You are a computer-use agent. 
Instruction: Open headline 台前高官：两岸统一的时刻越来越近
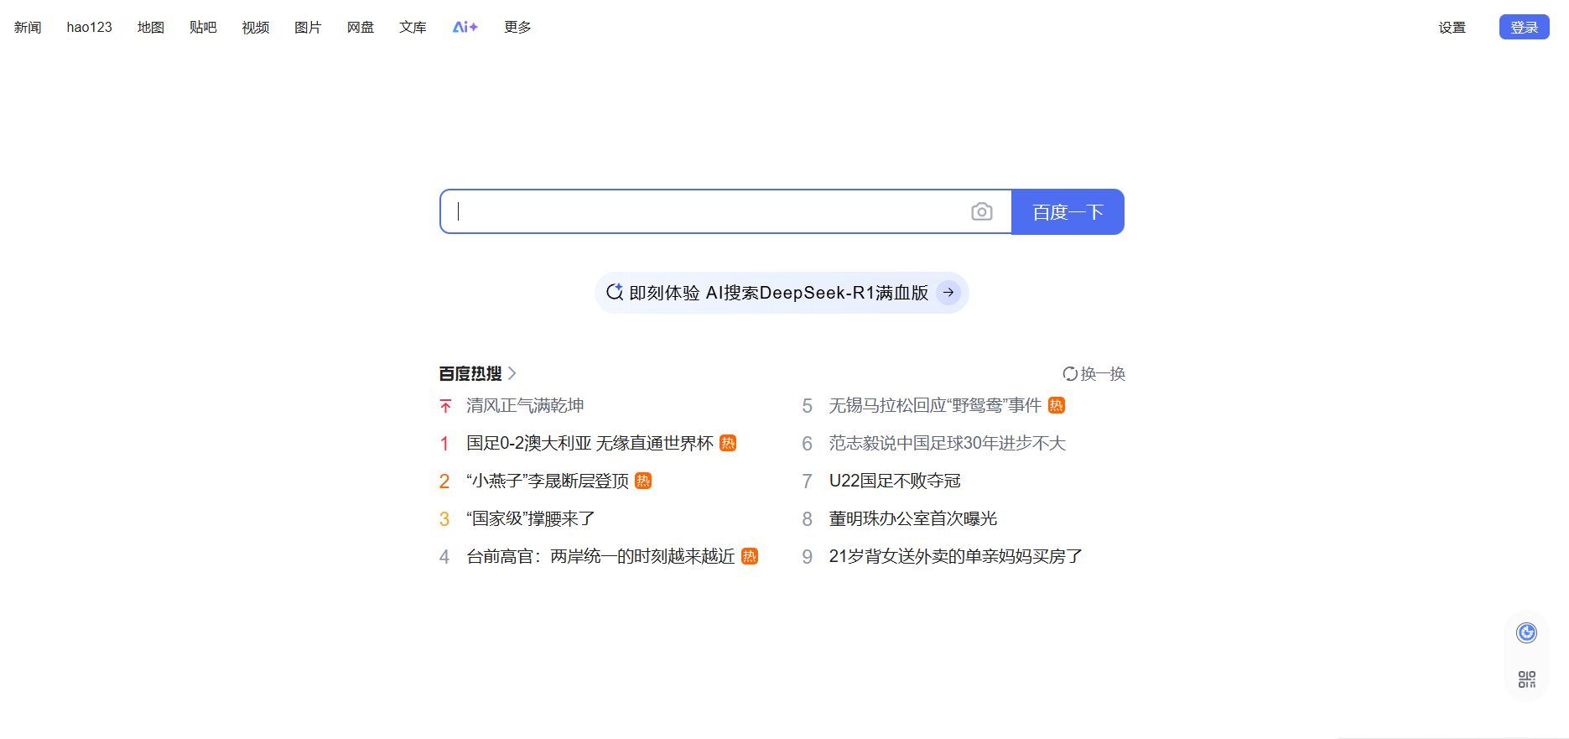(600, 556)
